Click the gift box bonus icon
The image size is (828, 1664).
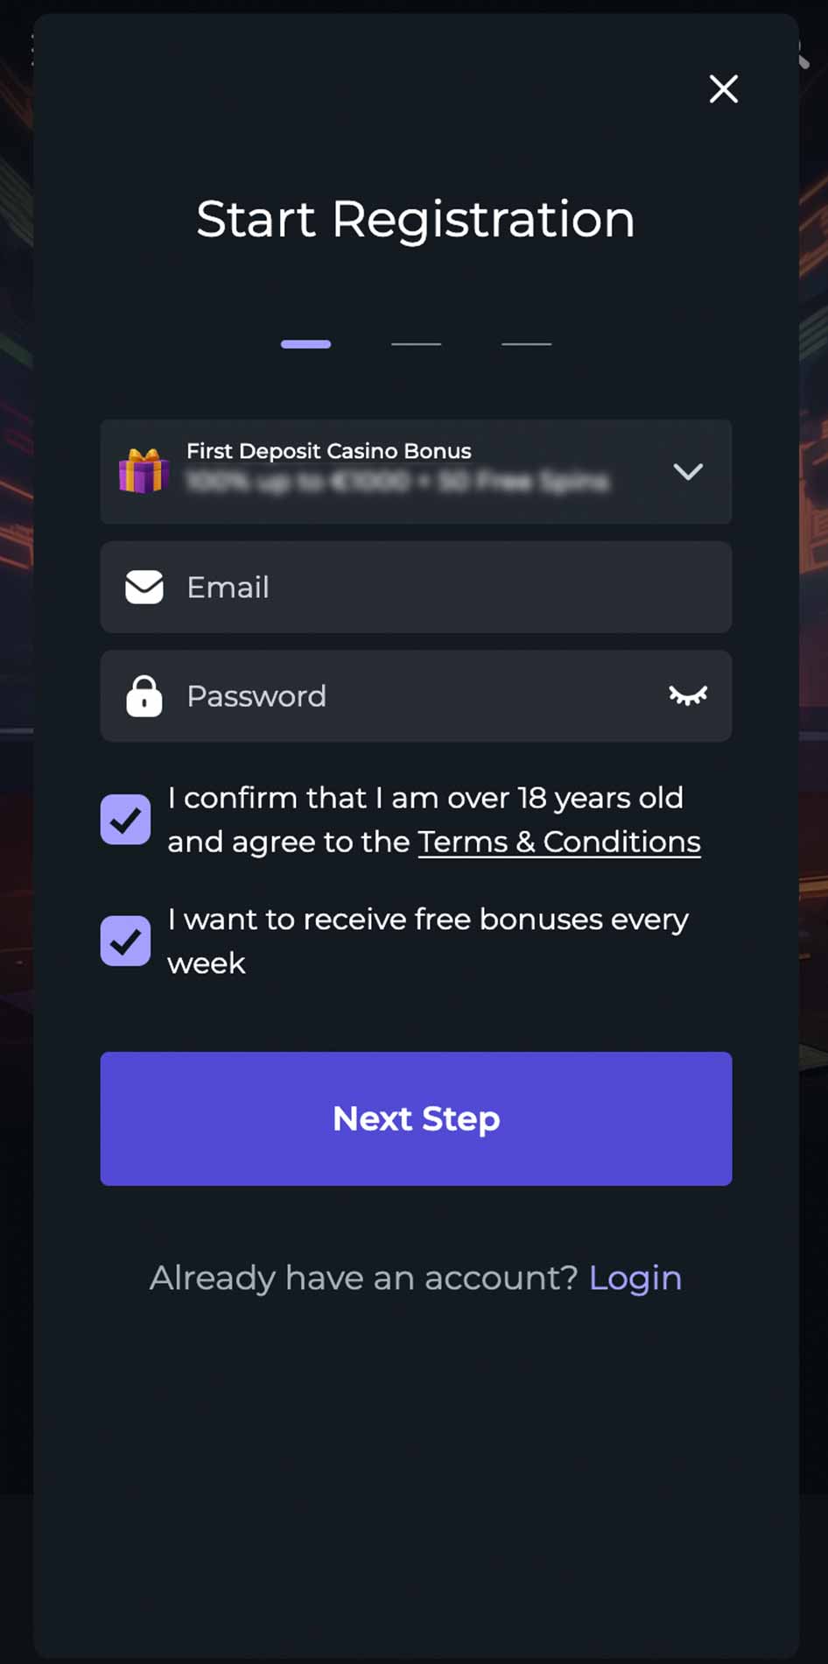(x=144, y=471)
